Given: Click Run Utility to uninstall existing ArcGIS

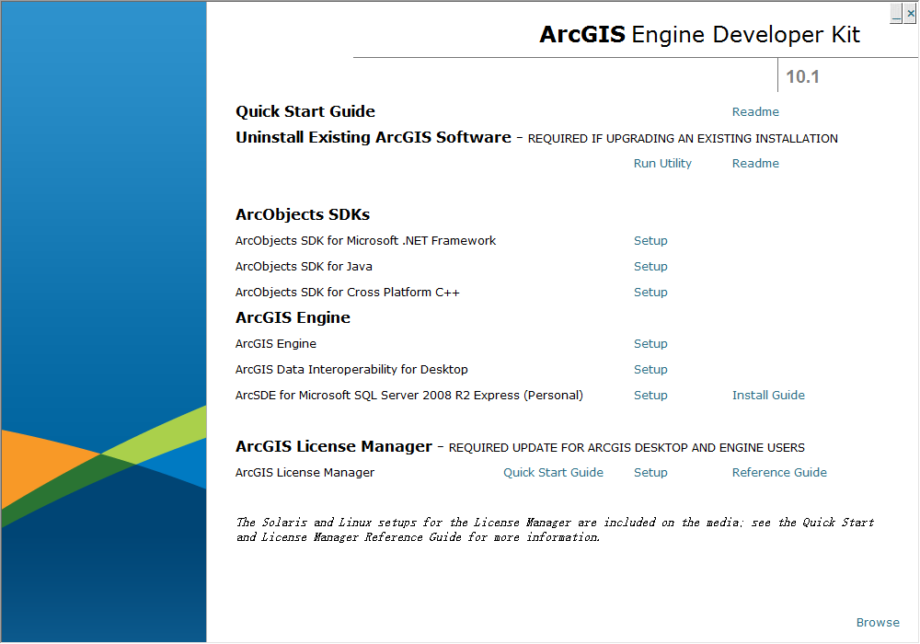Looking at the screenshot, I should (x=661, y=163).
